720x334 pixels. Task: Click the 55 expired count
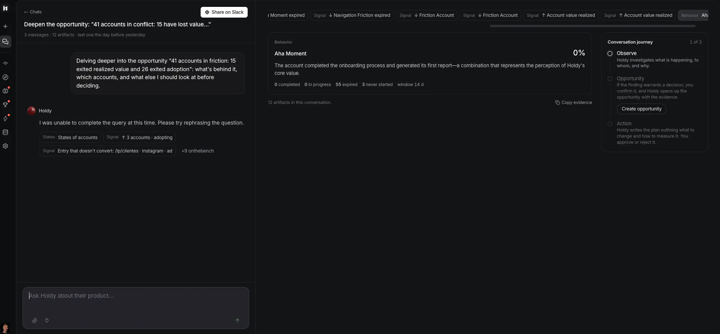pyautogui.click(x=347, y=84)
